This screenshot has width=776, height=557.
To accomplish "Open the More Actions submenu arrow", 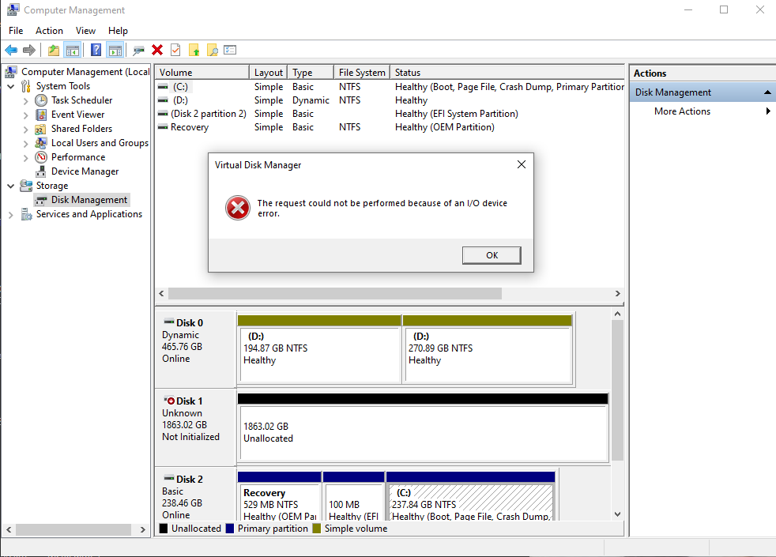I will [768, 111].
